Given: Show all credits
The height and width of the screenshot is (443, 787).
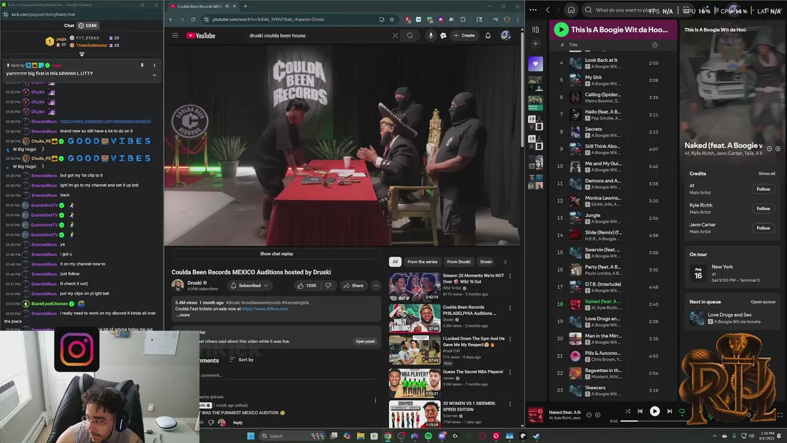Looking at the screenshot, I should tap(767, 174).
